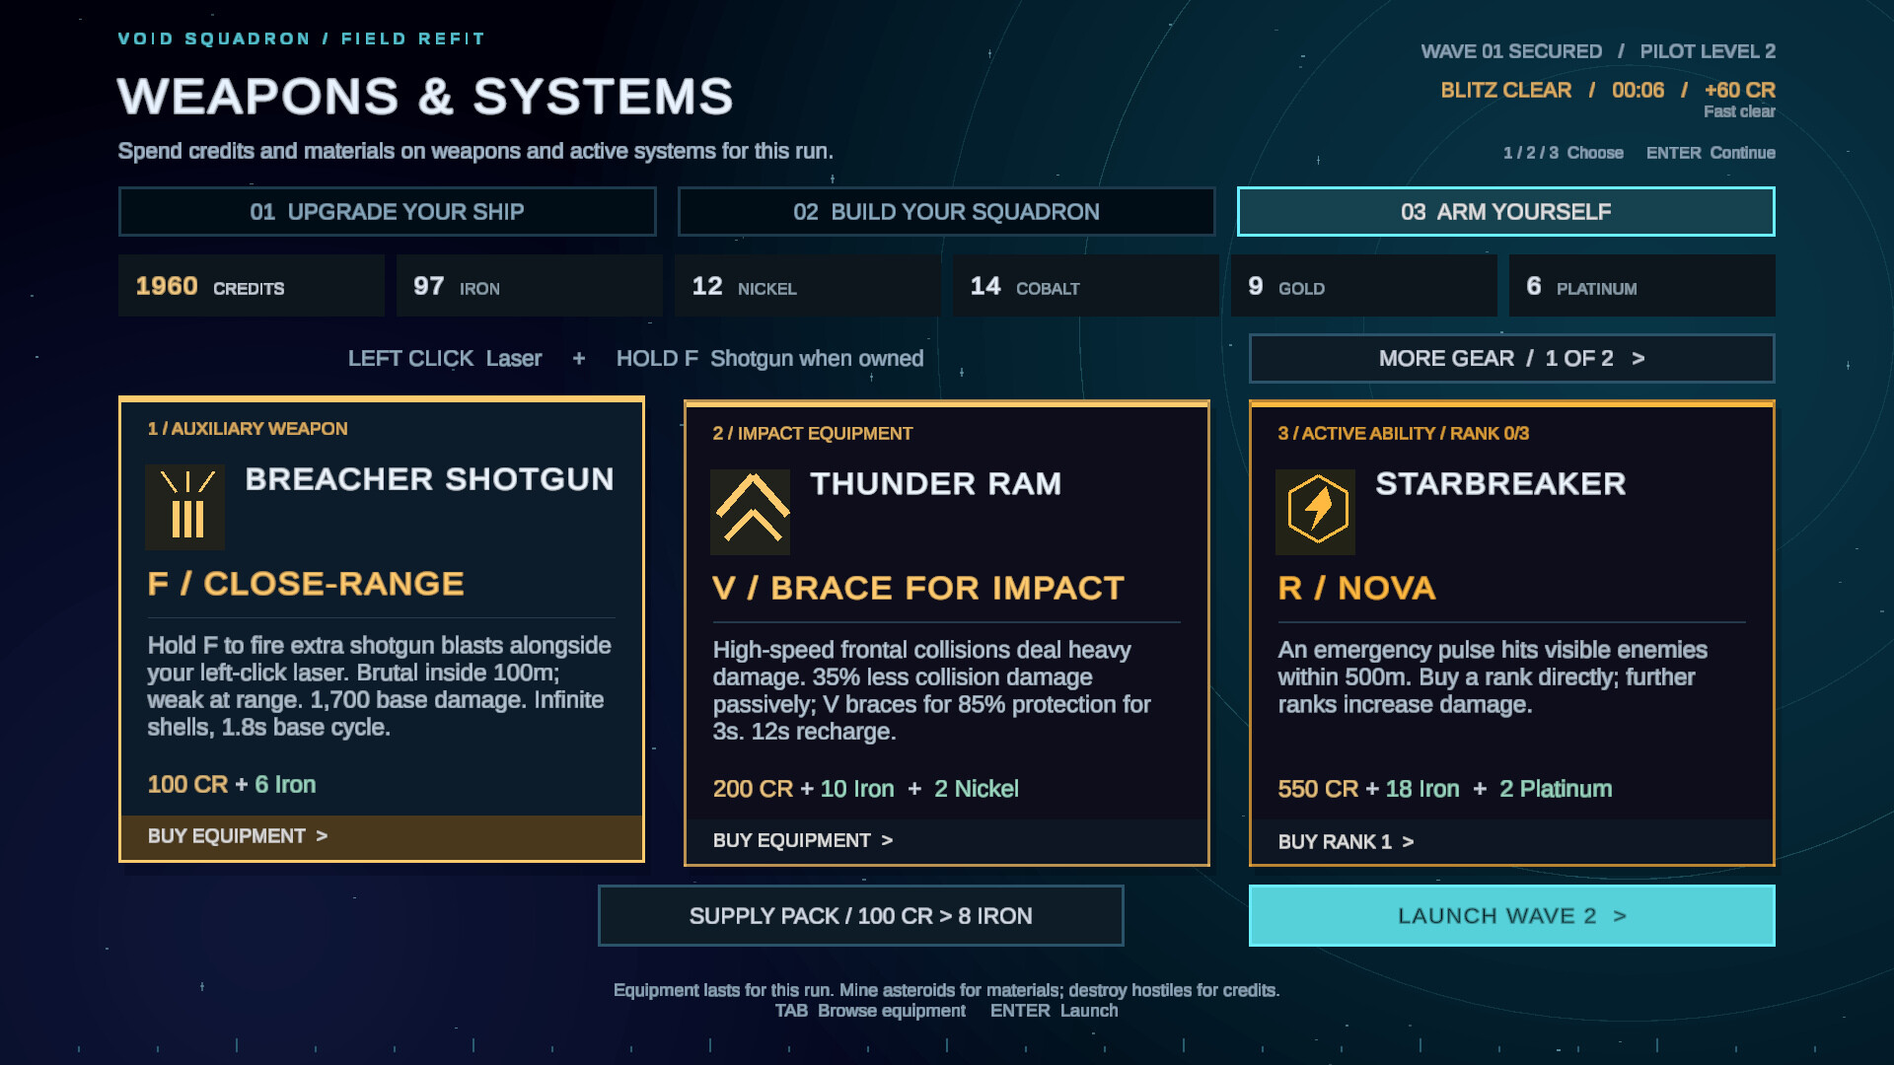Click the Breacher Shotgun weapon icon

click(x=184, y=507)
